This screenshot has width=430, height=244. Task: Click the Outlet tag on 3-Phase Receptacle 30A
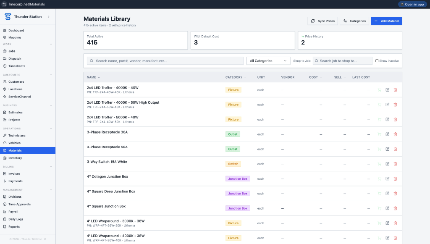[233, 134]
